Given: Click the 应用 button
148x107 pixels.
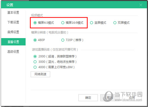Looking at the screenshot, I should (x=132, y=98).
